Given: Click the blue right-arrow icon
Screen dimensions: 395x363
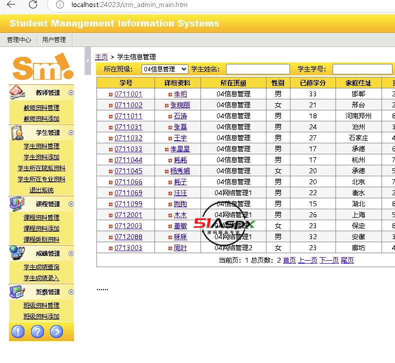Looking at the screenshot, I should point(56,332).
